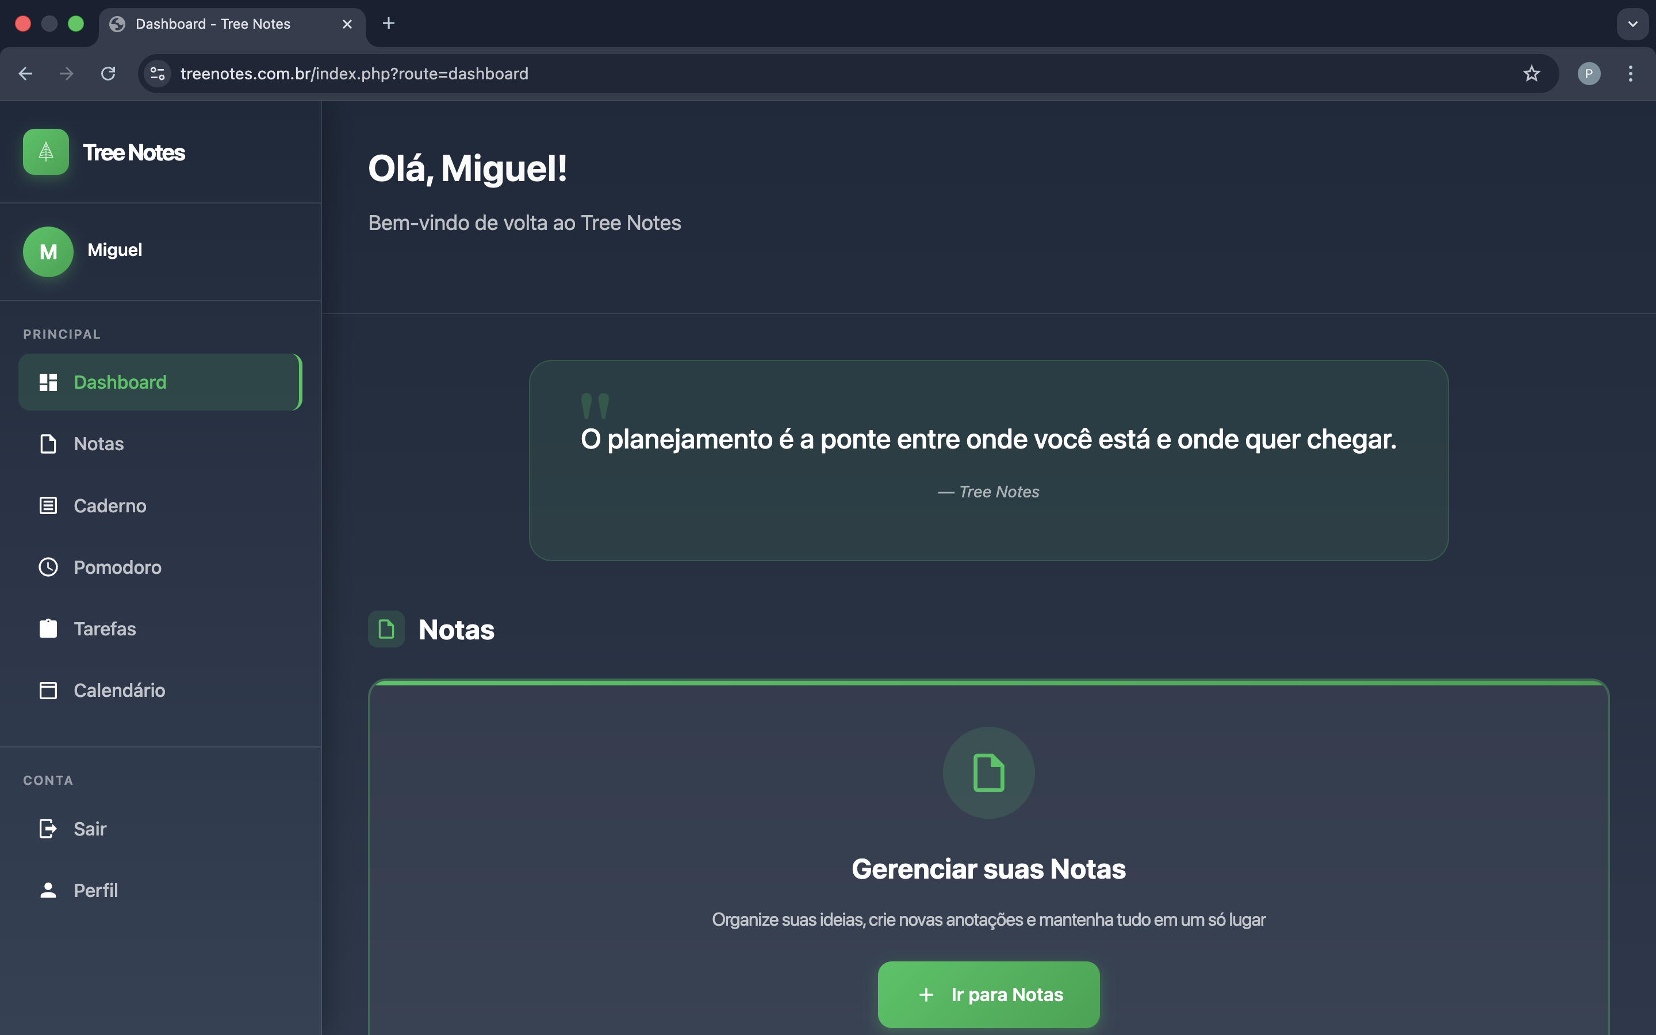Open the Caderno notebook page

tap(109, 505)
